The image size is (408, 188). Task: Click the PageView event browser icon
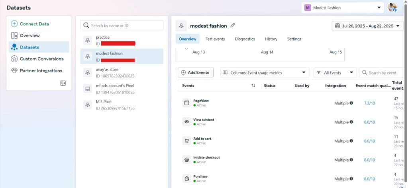tap(186, 103)
